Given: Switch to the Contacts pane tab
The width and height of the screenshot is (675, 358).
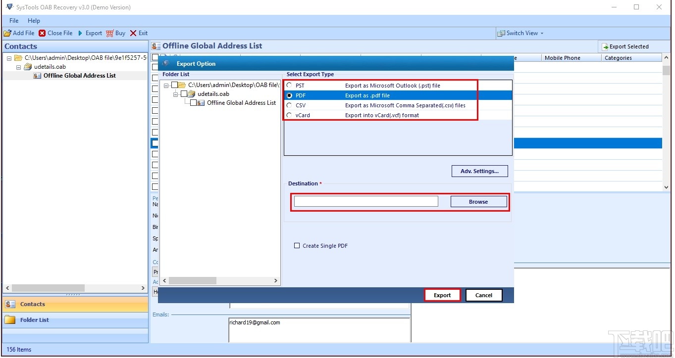Looking at the screenshot, I should (75, 304).
